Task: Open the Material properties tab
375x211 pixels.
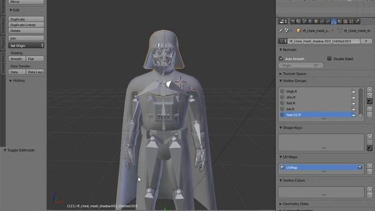Action: 340,22
